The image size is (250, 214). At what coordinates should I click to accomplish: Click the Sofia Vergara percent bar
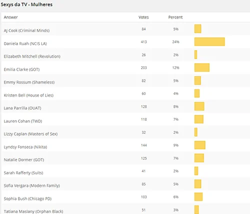[x=197, y=184]
